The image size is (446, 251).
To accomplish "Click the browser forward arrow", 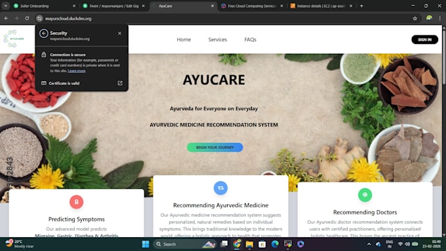I will click(16, 18).
